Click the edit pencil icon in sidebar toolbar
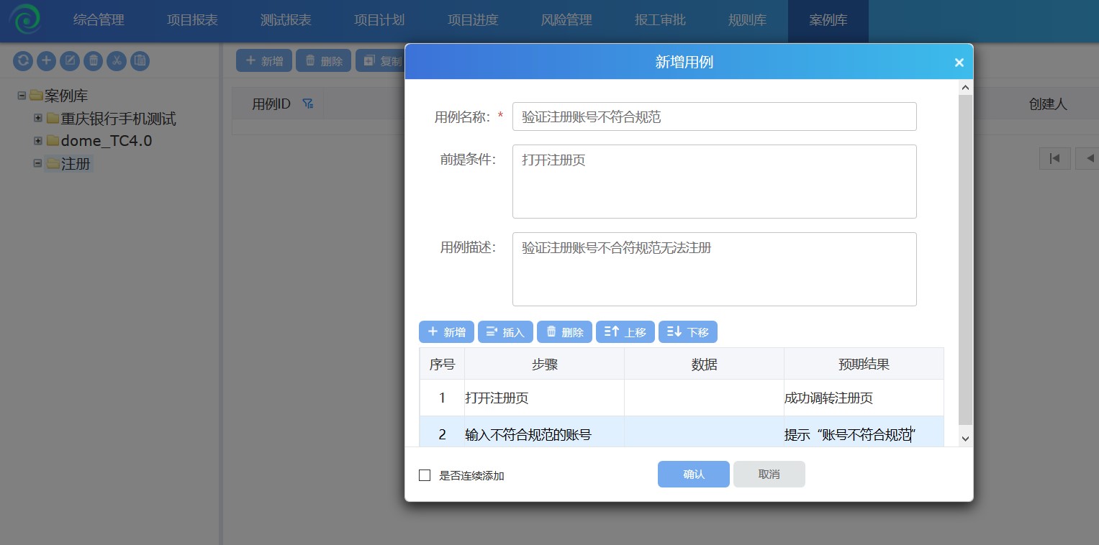This screenshot has width=1099, height=545. coord(70,60)
